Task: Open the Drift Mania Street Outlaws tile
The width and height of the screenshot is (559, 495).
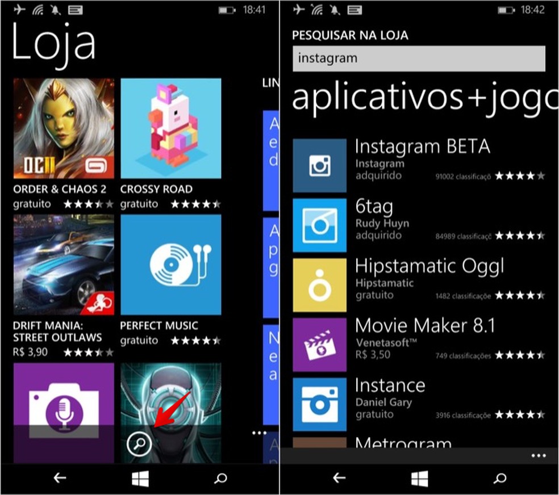Action: point(64,265)
